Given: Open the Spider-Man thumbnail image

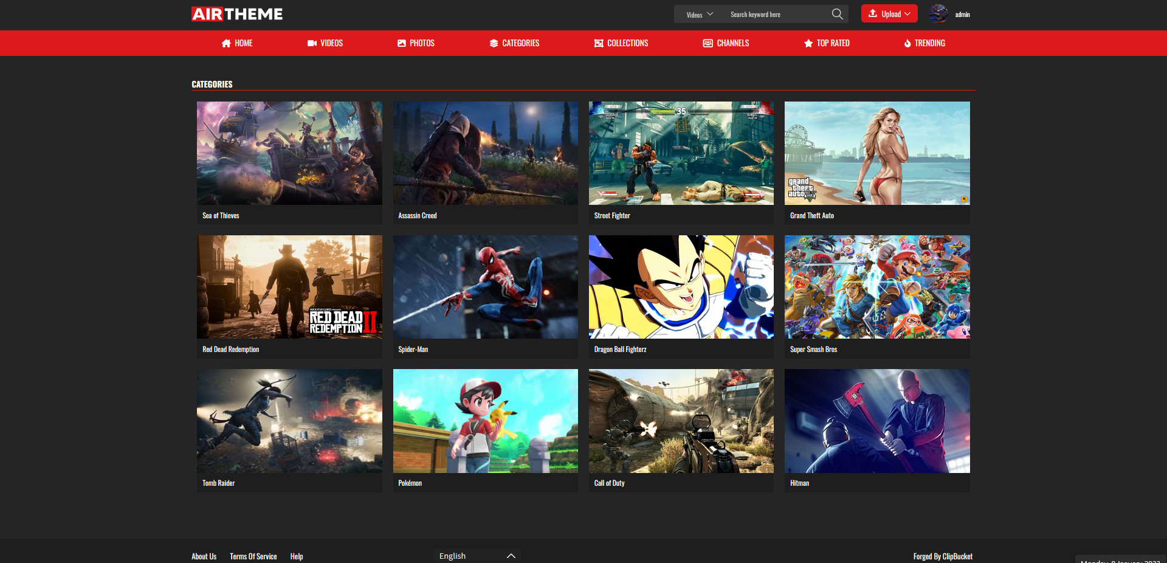Looking at the screenshot, I should coord(485,287).
